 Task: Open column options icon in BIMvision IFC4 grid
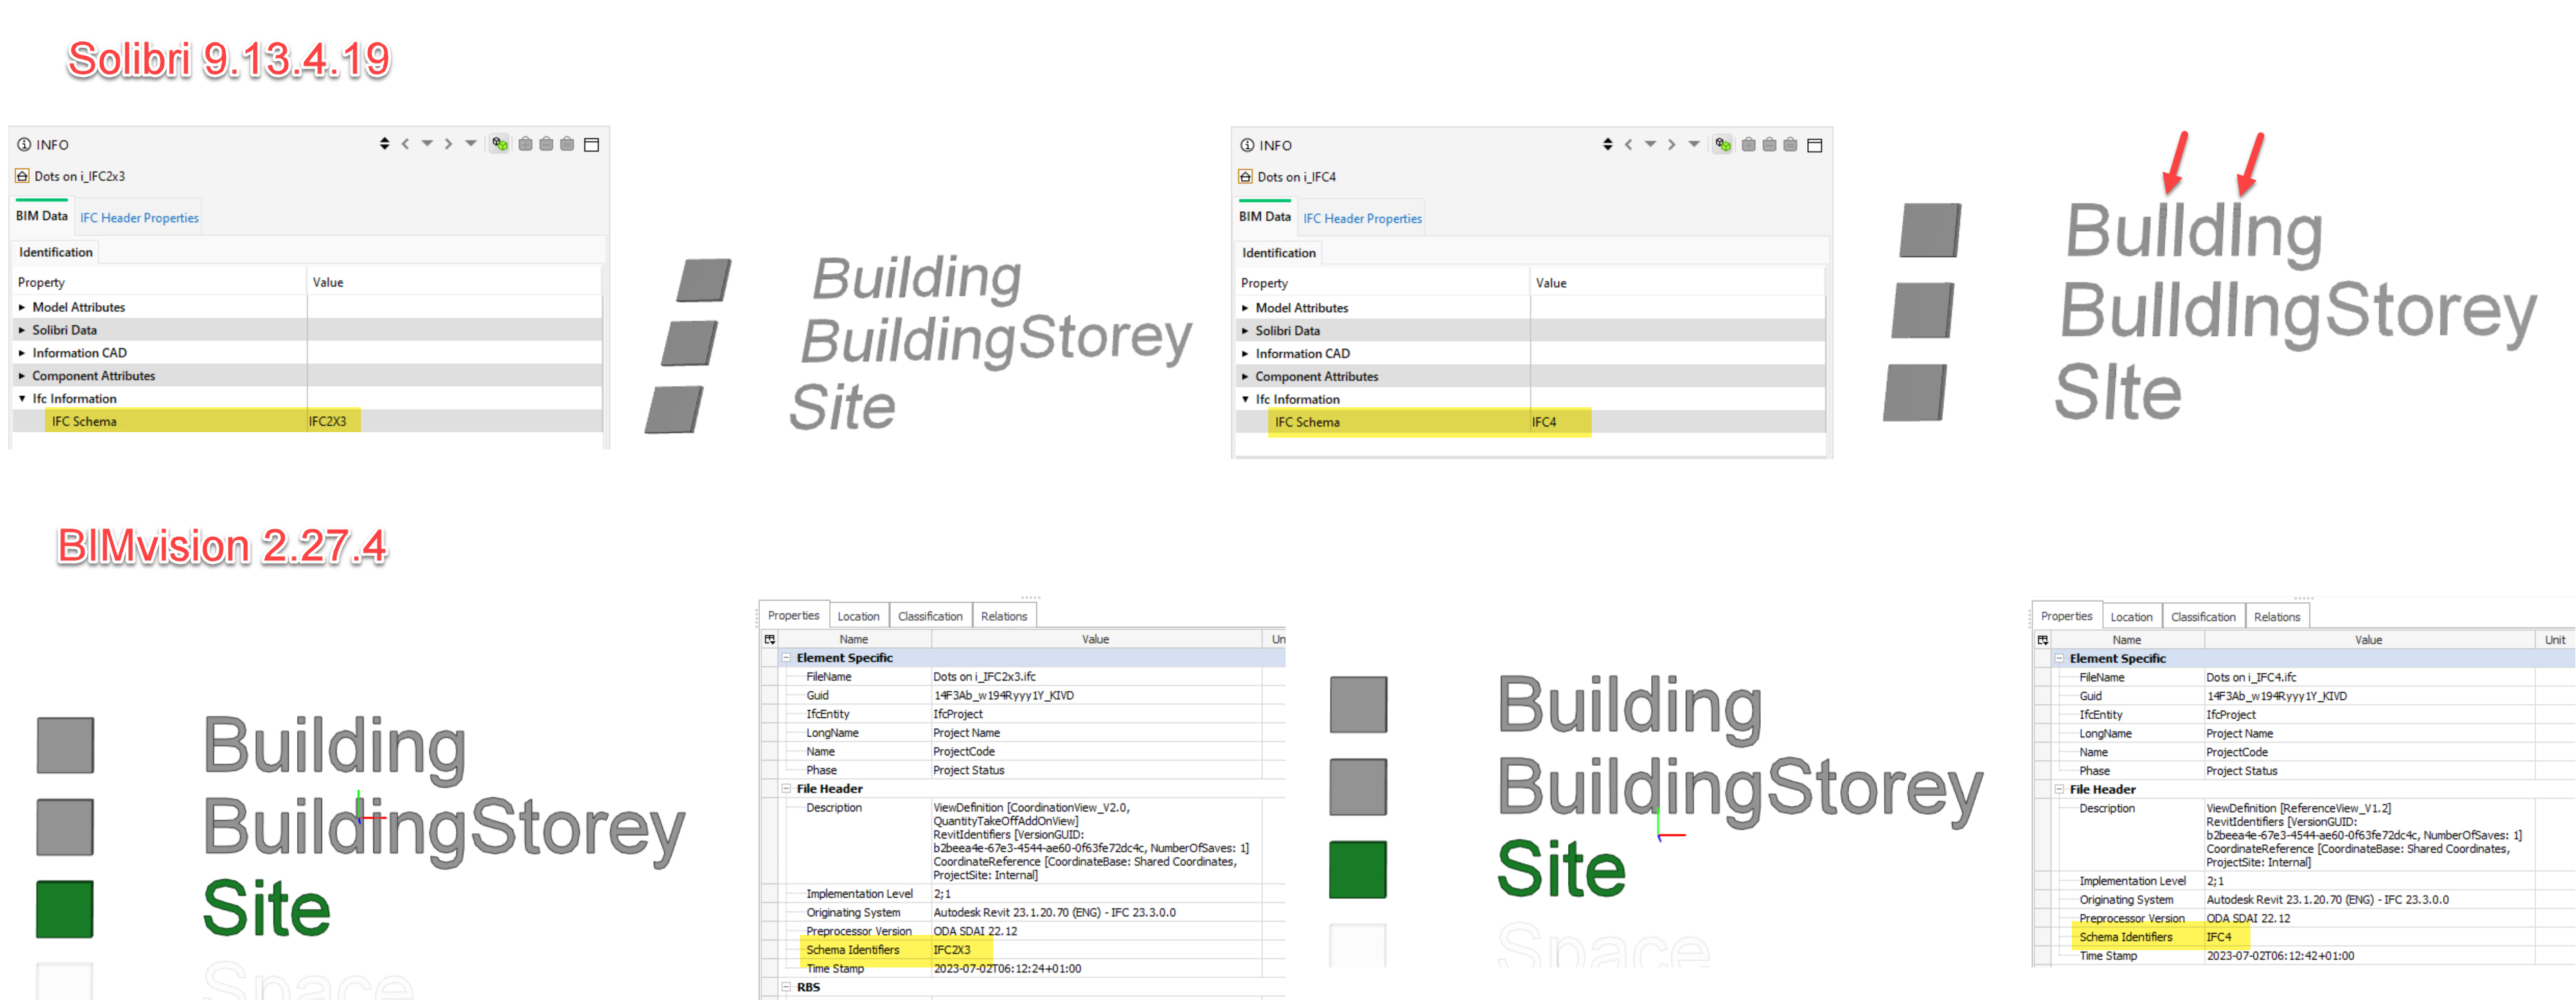(x=2043, y=640)
